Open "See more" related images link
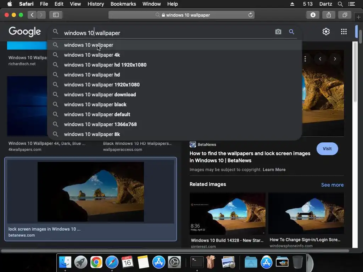Viewport: 363px width, 272px height. 332,185
